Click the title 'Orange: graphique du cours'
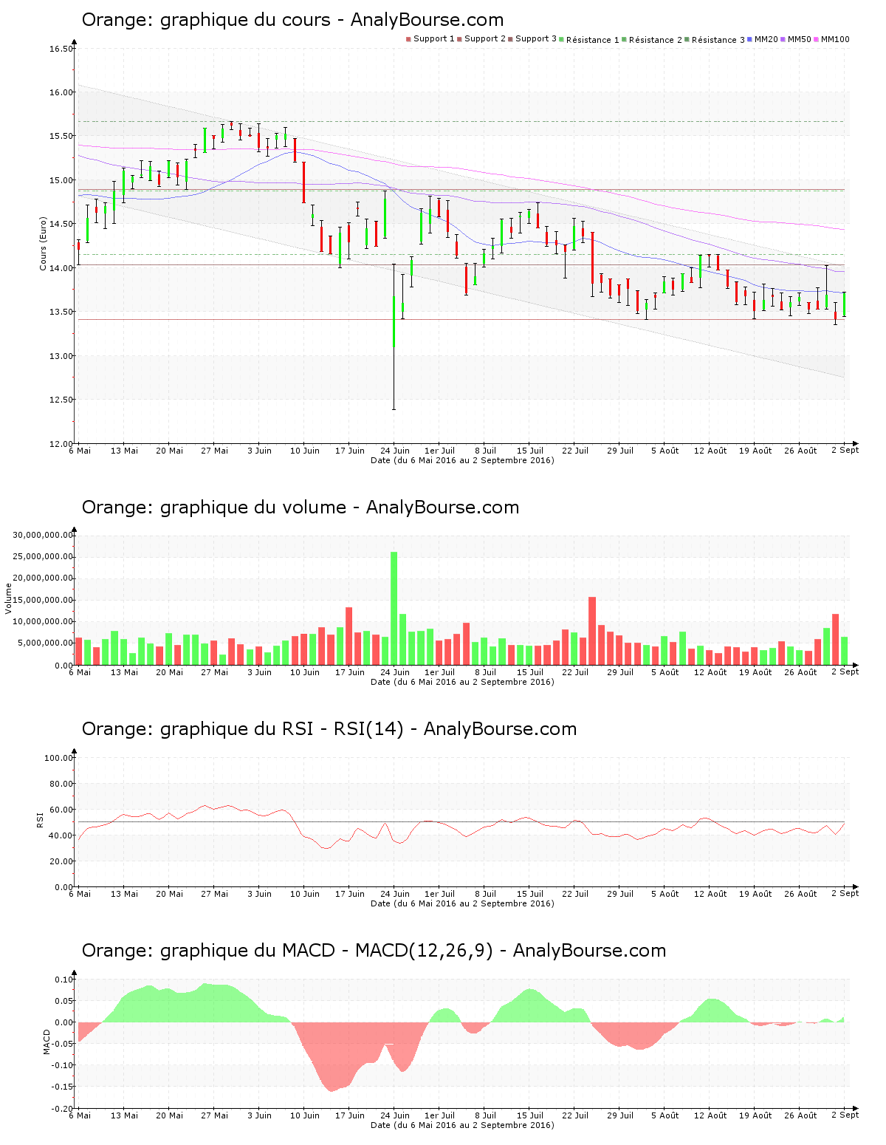The width and height of the screenshot is (886, 1145). [x=206, y=20]
